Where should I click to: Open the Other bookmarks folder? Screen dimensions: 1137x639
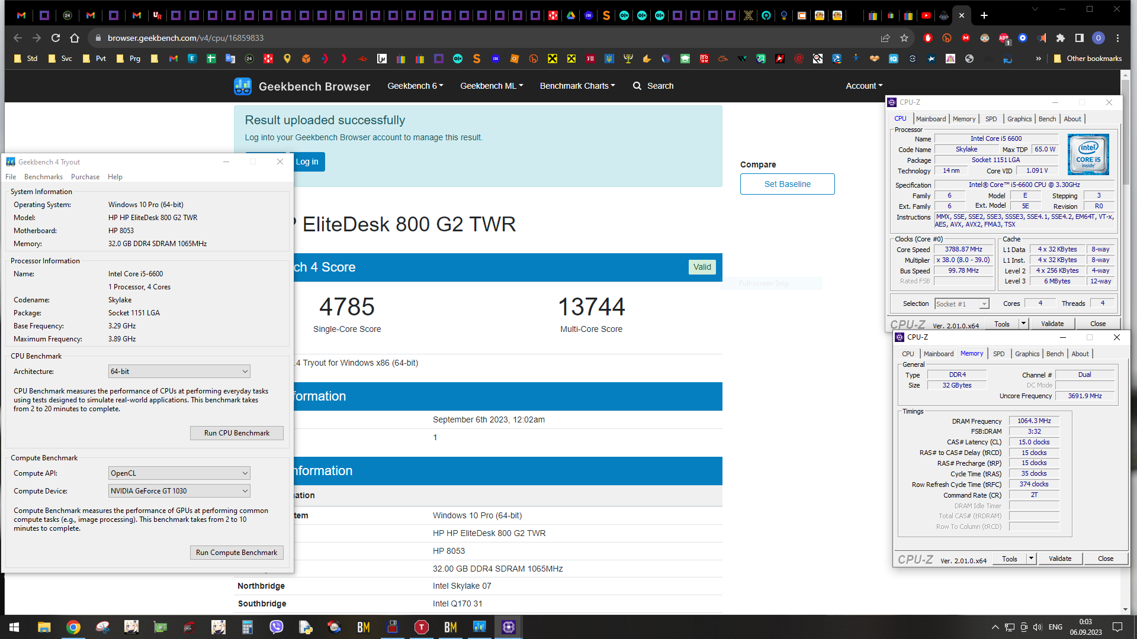coord(1088,59)
